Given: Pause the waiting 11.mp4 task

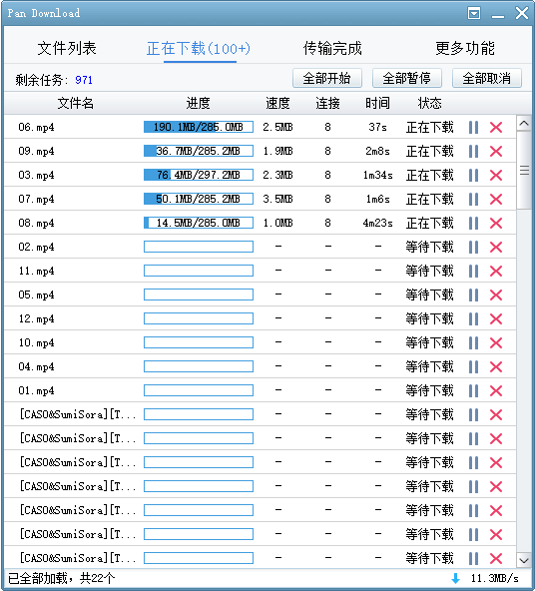Looking at the screenshot, I should tap(473, 271).
